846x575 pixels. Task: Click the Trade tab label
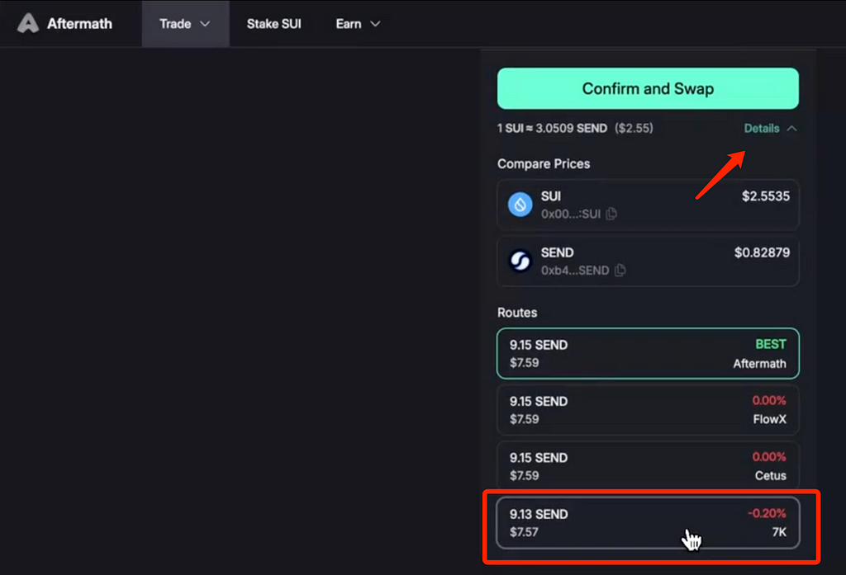tap(175, 24)
